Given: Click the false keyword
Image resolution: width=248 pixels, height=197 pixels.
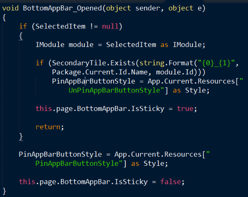Looking at the screenshot, I should [x=170, y=182].
